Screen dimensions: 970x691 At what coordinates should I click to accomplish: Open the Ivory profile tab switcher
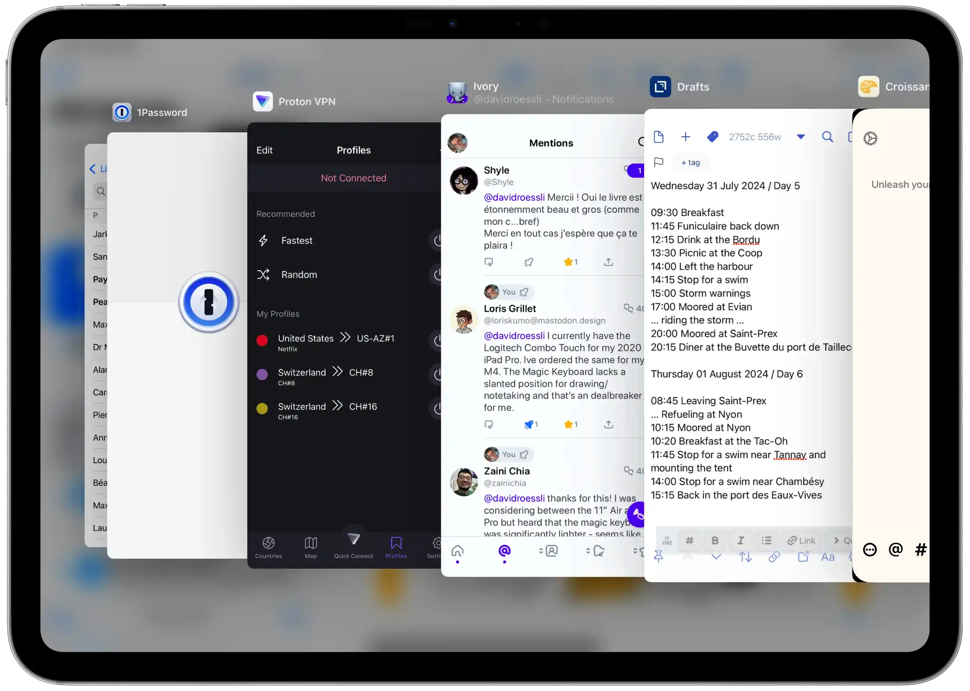549,551
